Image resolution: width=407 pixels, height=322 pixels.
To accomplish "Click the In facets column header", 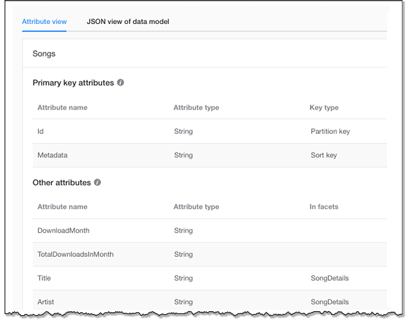I will (x=324, y=207).
